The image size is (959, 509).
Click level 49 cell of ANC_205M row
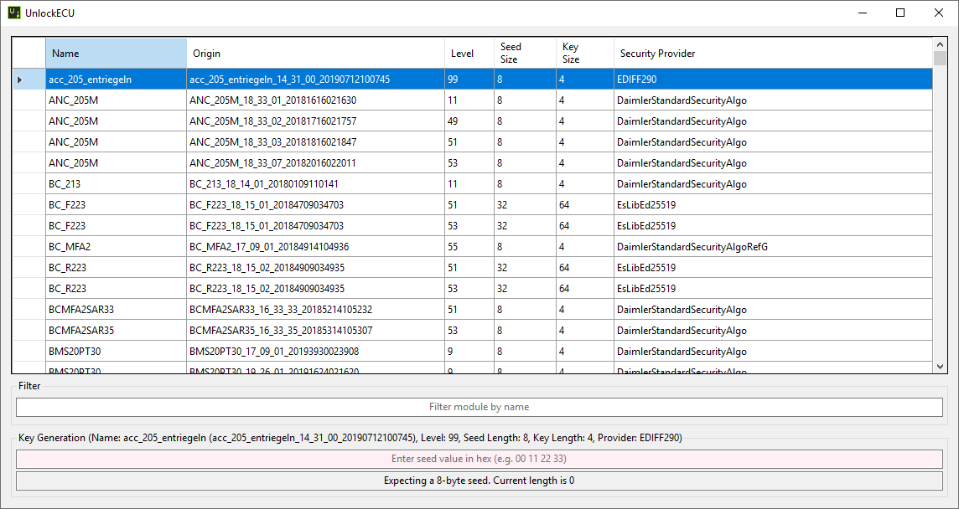pyautogui.click(x=469, y=121)
